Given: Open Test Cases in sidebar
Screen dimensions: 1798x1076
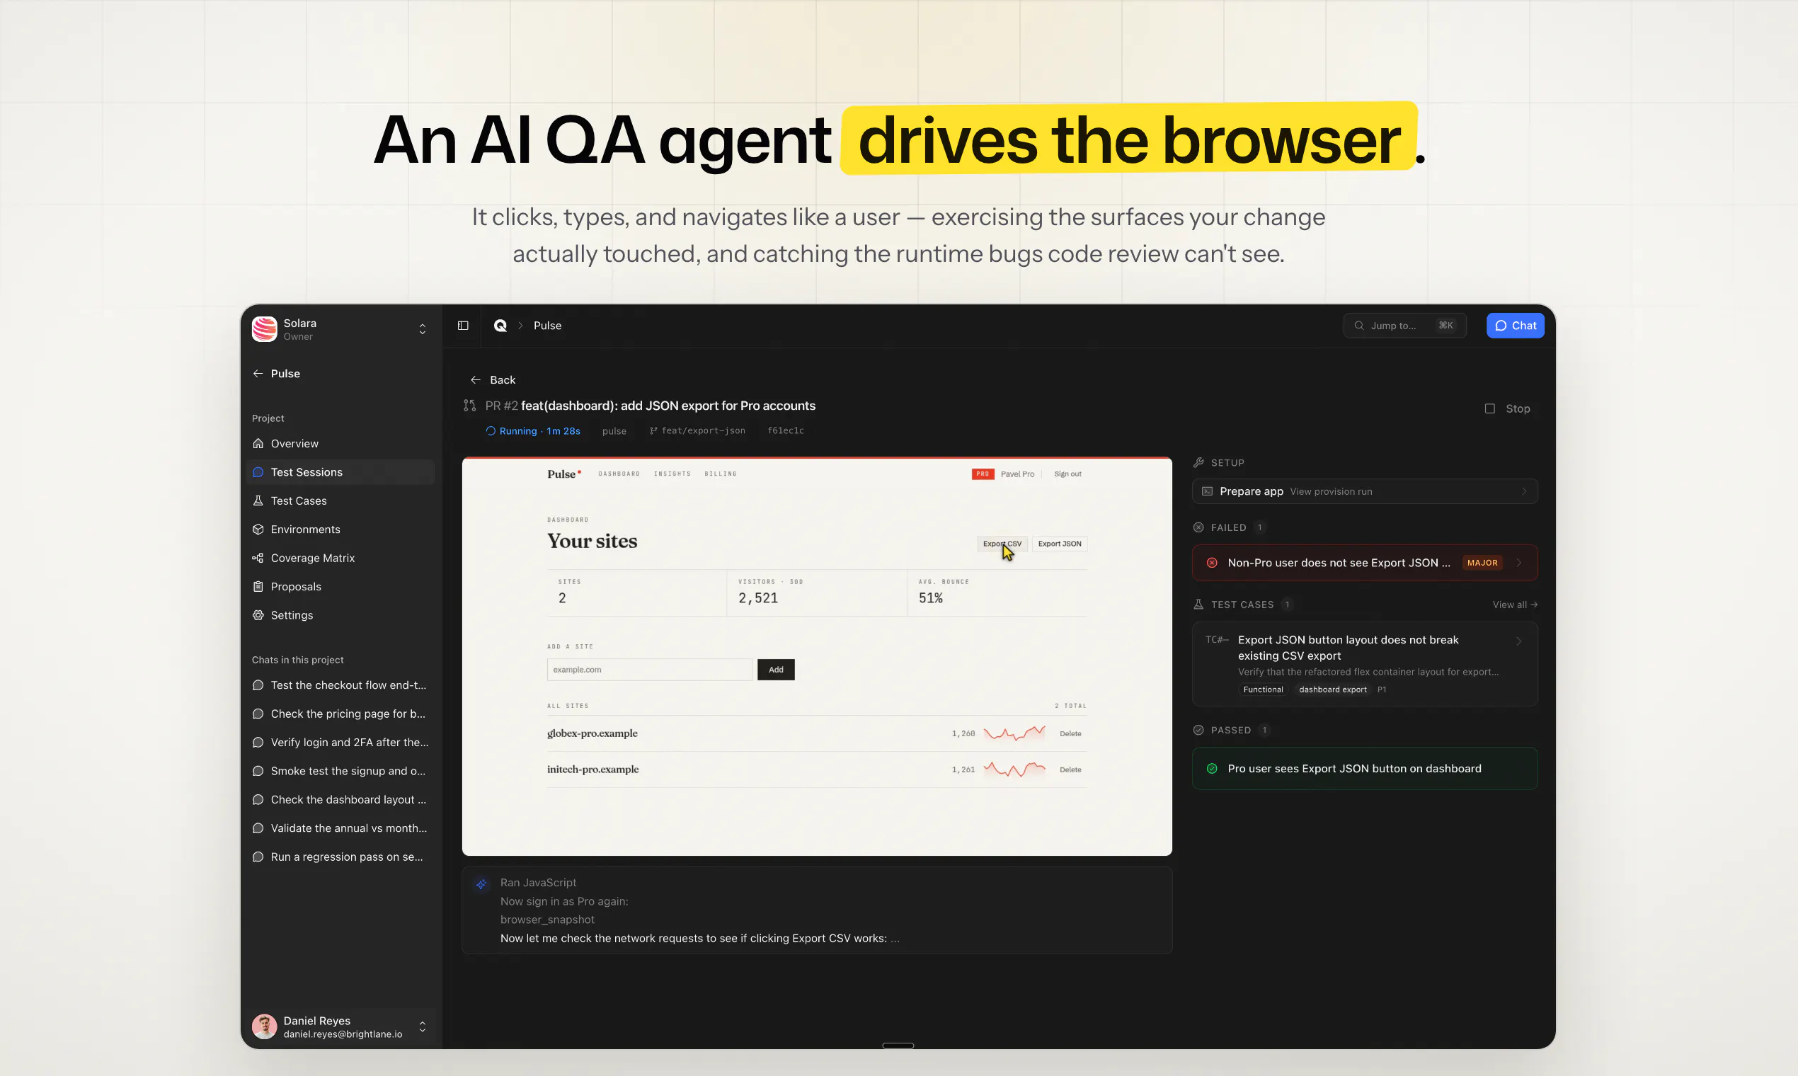Looking at the screenshot, I should pos(340,500).
